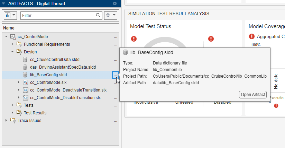Open ellipsis menu for cc_ControlMode row

[116, 37]
